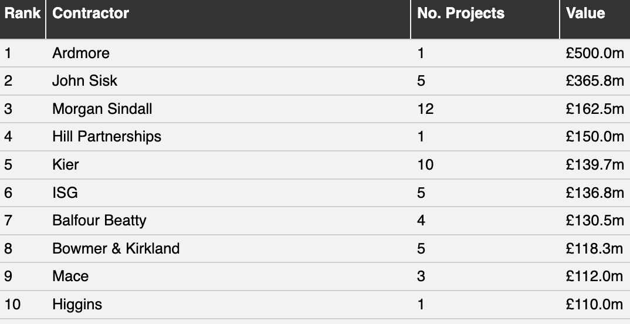The image size is (630, 324).
Task: Click the John Sisk contractor cell
Action: (85, 81)
